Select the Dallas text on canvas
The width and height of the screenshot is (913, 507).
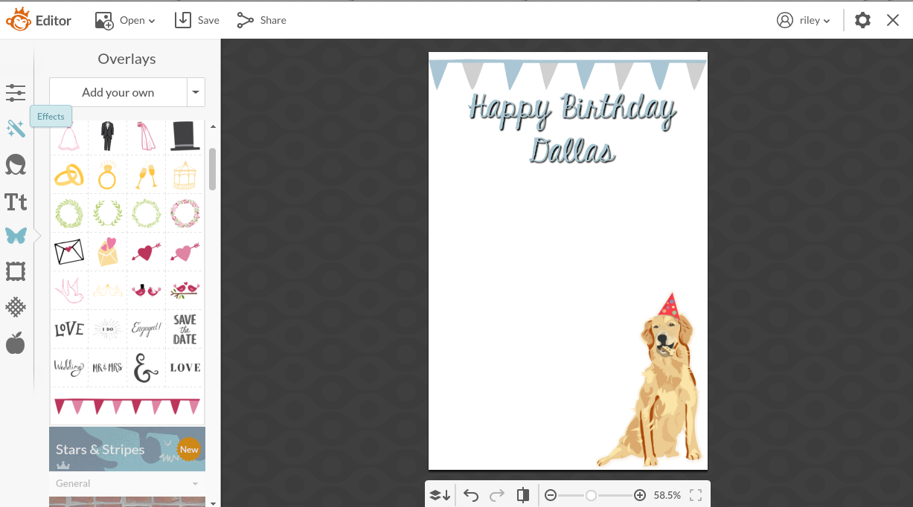click(573, 150)
